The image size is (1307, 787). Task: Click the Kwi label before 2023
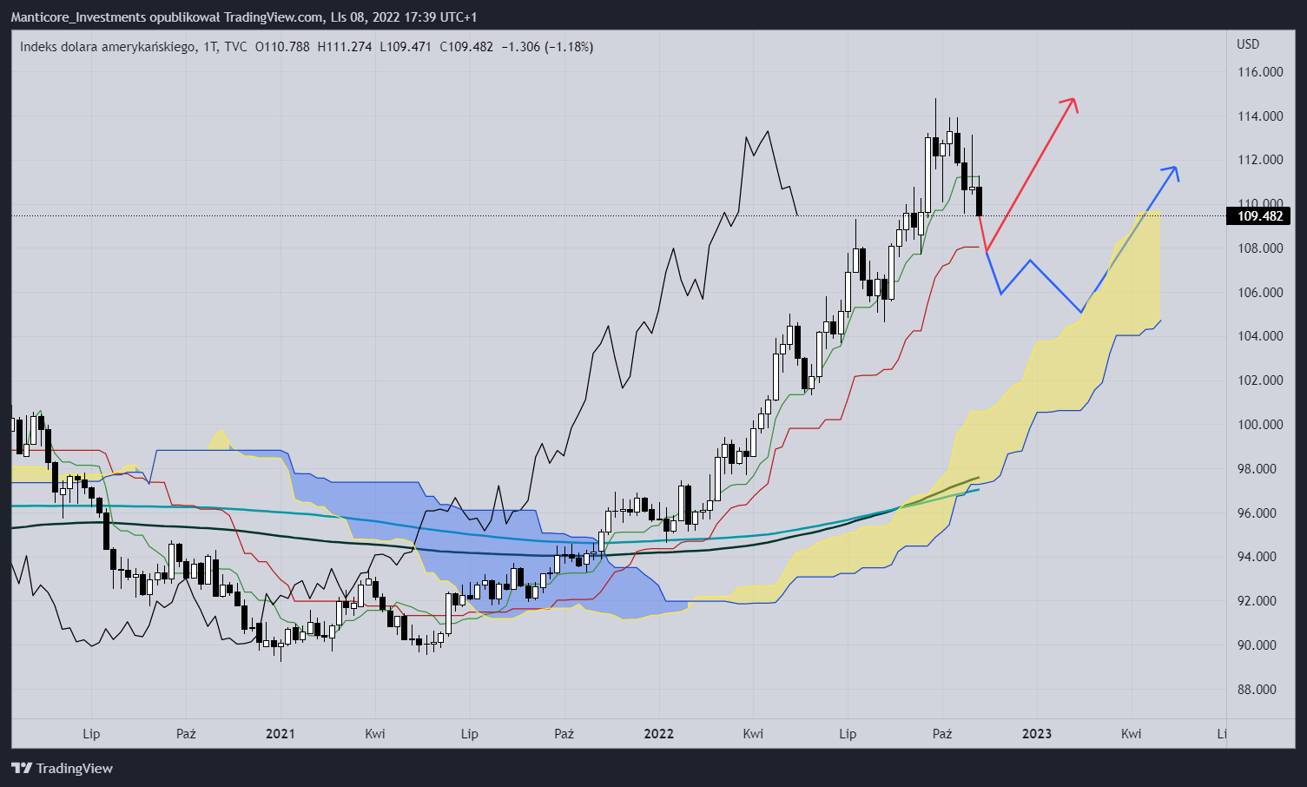click(753, 734)
